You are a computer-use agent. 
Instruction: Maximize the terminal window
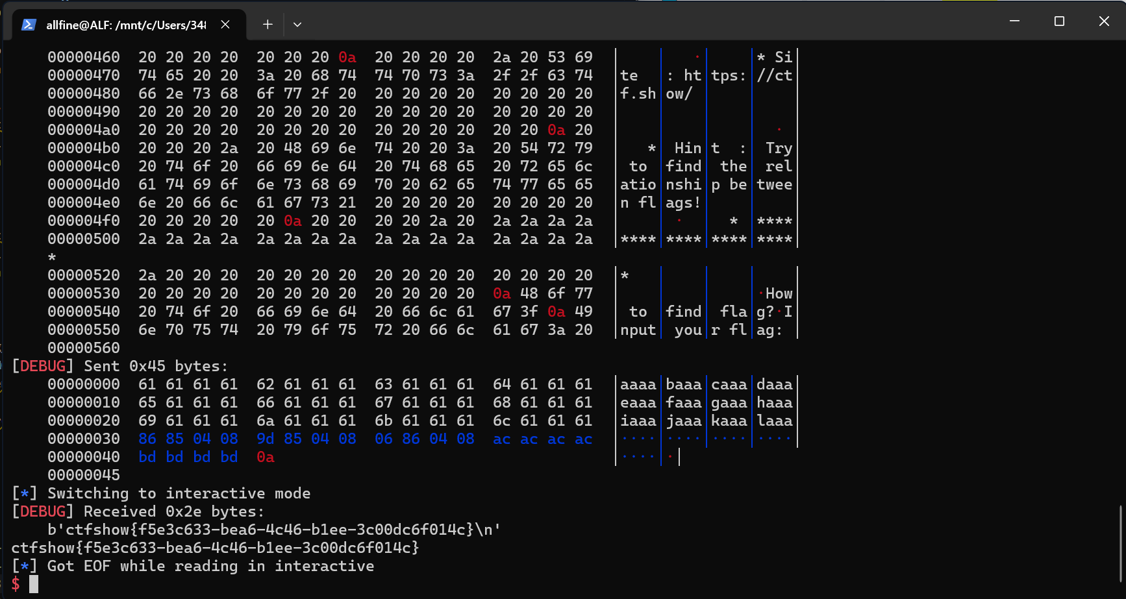[x=1059, y=21]
